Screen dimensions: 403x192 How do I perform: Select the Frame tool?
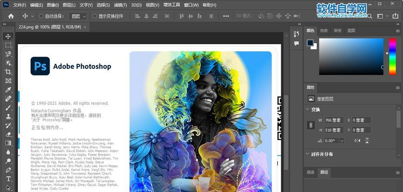[8, 81]
